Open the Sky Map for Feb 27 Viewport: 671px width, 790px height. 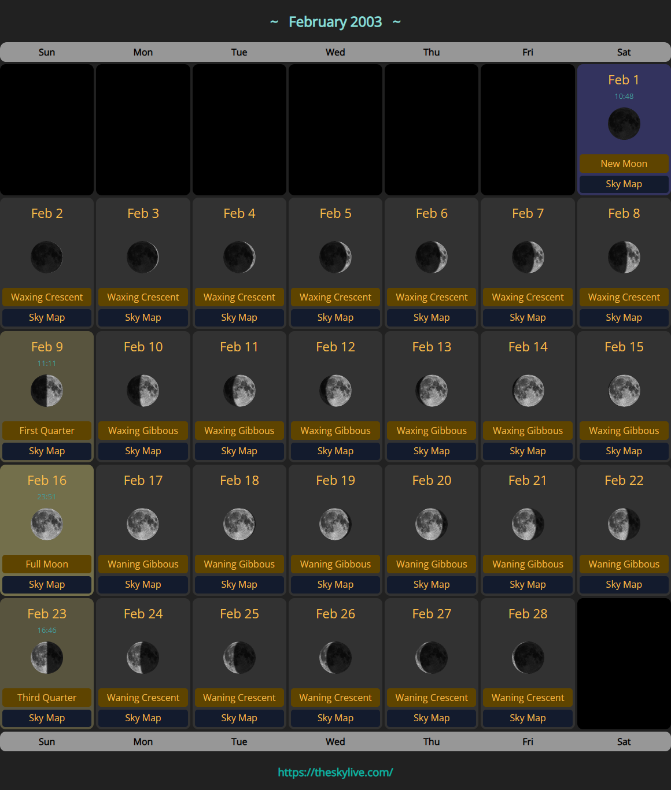(432, 718)
